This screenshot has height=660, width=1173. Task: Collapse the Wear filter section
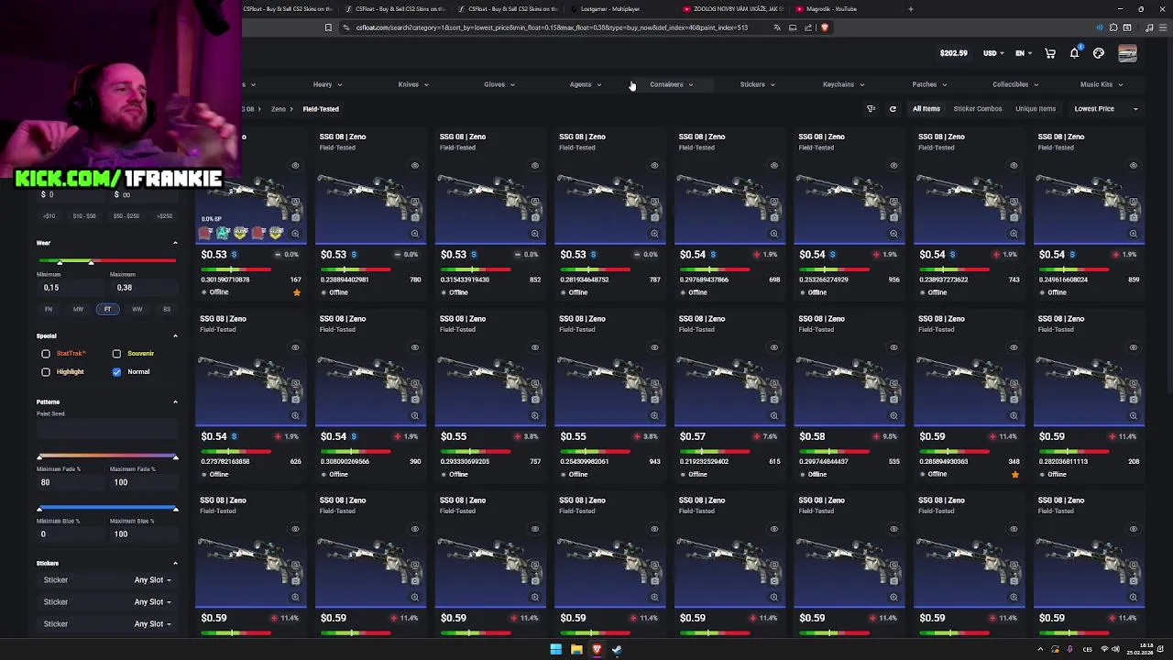(x=175, y=243)
